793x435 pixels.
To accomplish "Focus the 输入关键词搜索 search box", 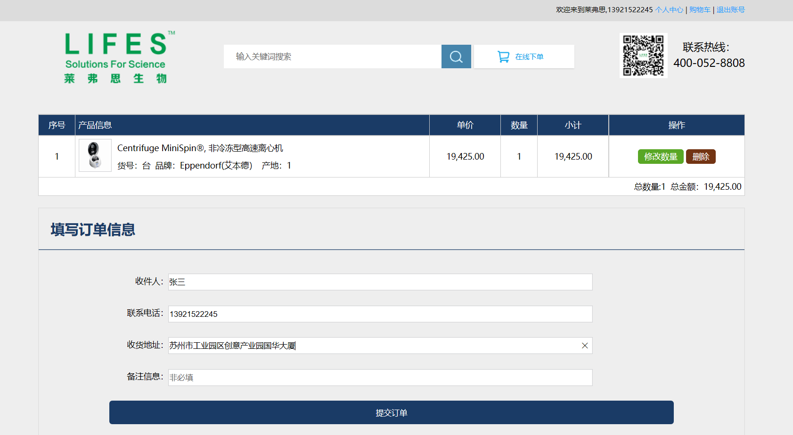I will [333, 56].
